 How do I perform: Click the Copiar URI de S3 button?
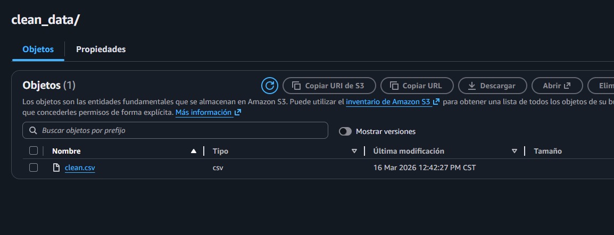[329, 86]
